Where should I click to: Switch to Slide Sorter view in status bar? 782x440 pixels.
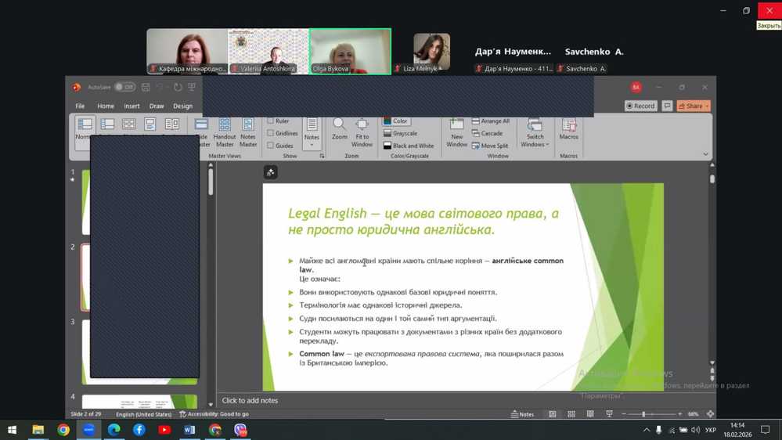pyautogui.click(x=571, y=414)
